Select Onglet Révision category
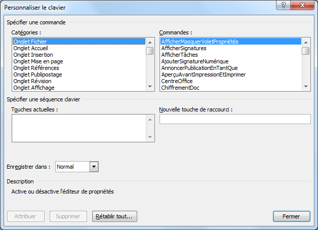This screenshot has width=318, height=230. (x=79, y=81)
